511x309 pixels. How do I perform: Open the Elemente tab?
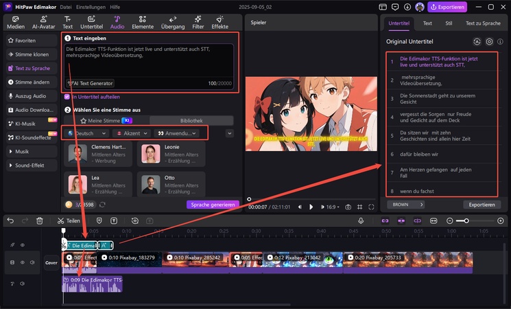(x=143, y=23)
